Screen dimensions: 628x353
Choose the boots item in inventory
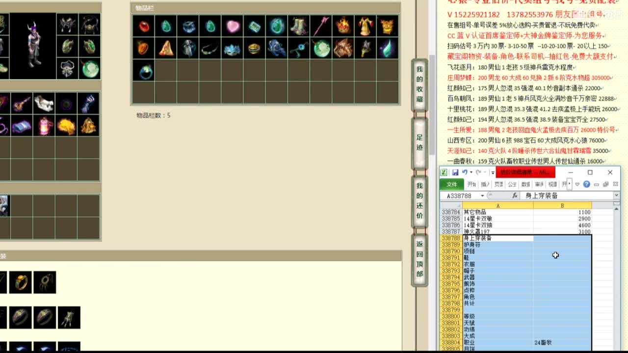[x=298, y=26]
